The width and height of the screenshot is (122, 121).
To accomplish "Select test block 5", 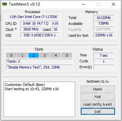I will 67,55.
